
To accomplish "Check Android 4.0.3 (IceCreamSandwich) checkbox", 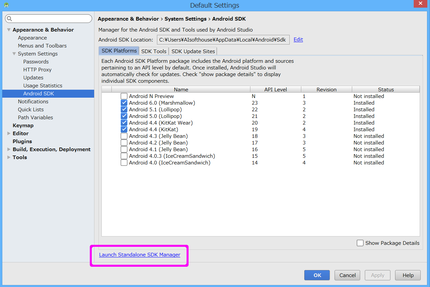I will point(124,156).
